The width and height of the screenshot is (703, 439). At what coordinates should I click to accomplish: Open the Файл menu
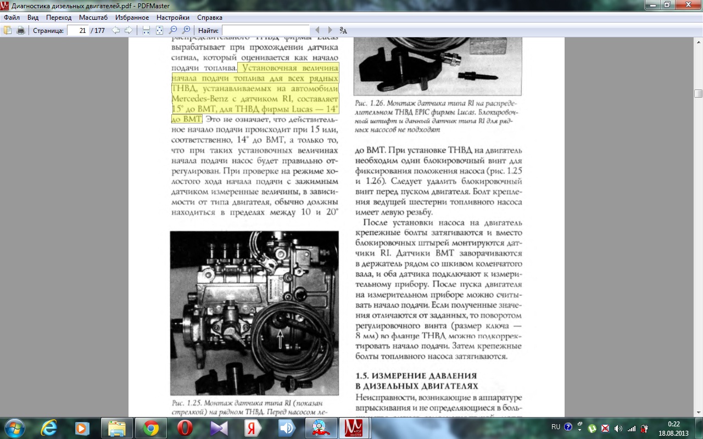click(x=12, y=18)
